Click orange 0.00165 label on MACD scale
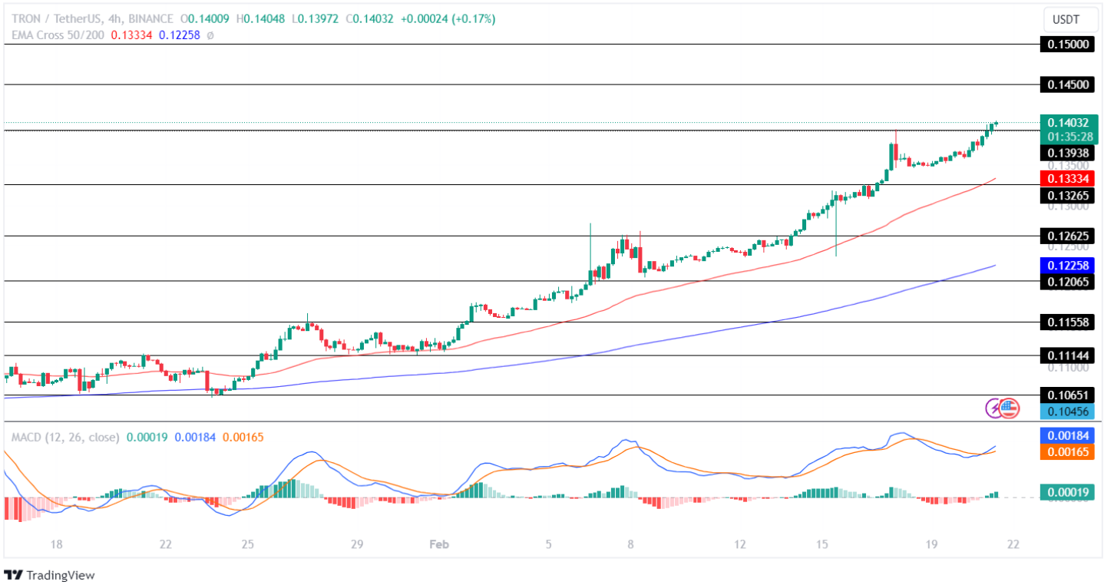The image size is (1104, 585). click(1069, 452)
